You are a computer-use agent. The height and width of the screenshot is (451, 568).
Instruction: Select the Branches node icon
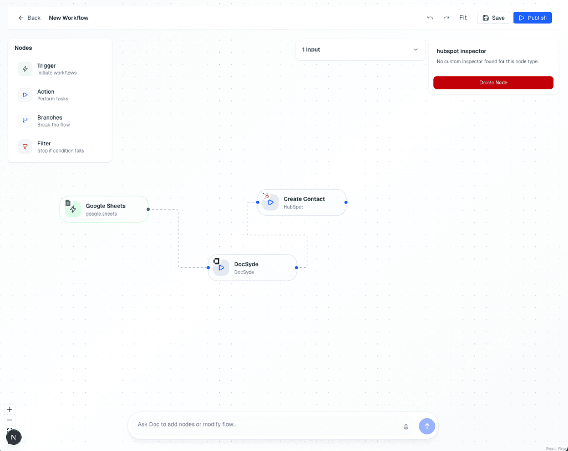pos(25,120)
